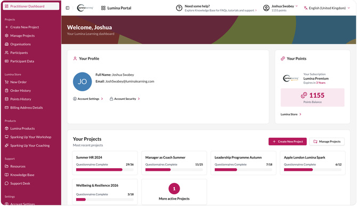Click the plus icon beside Create New Project in sidebar
357x206 pixels.
coord(6,27)
